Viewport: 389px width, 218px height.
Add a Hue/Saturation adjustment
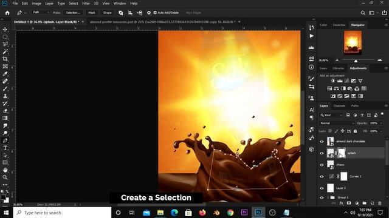pyautogui.click(x=329, y=88)
